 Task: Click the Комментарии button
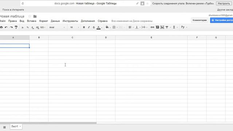click(200, 20)
